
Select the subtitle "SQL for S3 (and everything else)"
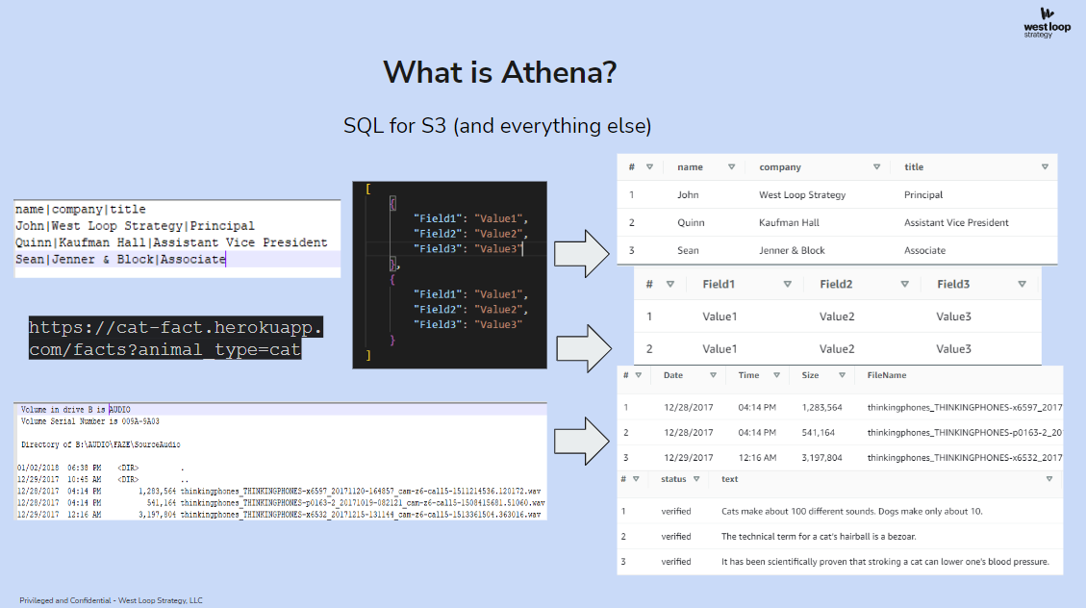497,125
